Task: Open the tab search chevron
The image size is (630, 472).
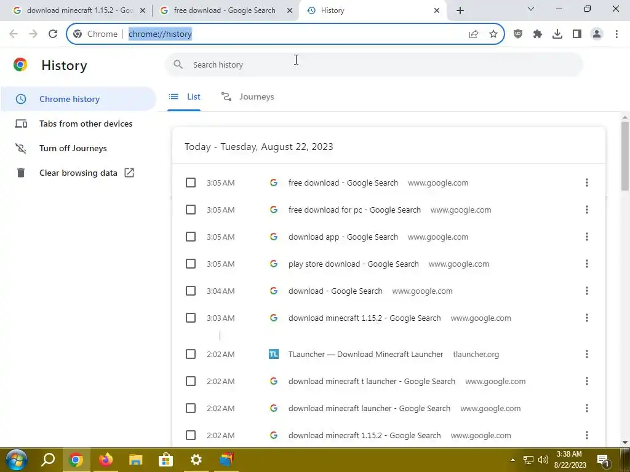Action: click(531, 9)
